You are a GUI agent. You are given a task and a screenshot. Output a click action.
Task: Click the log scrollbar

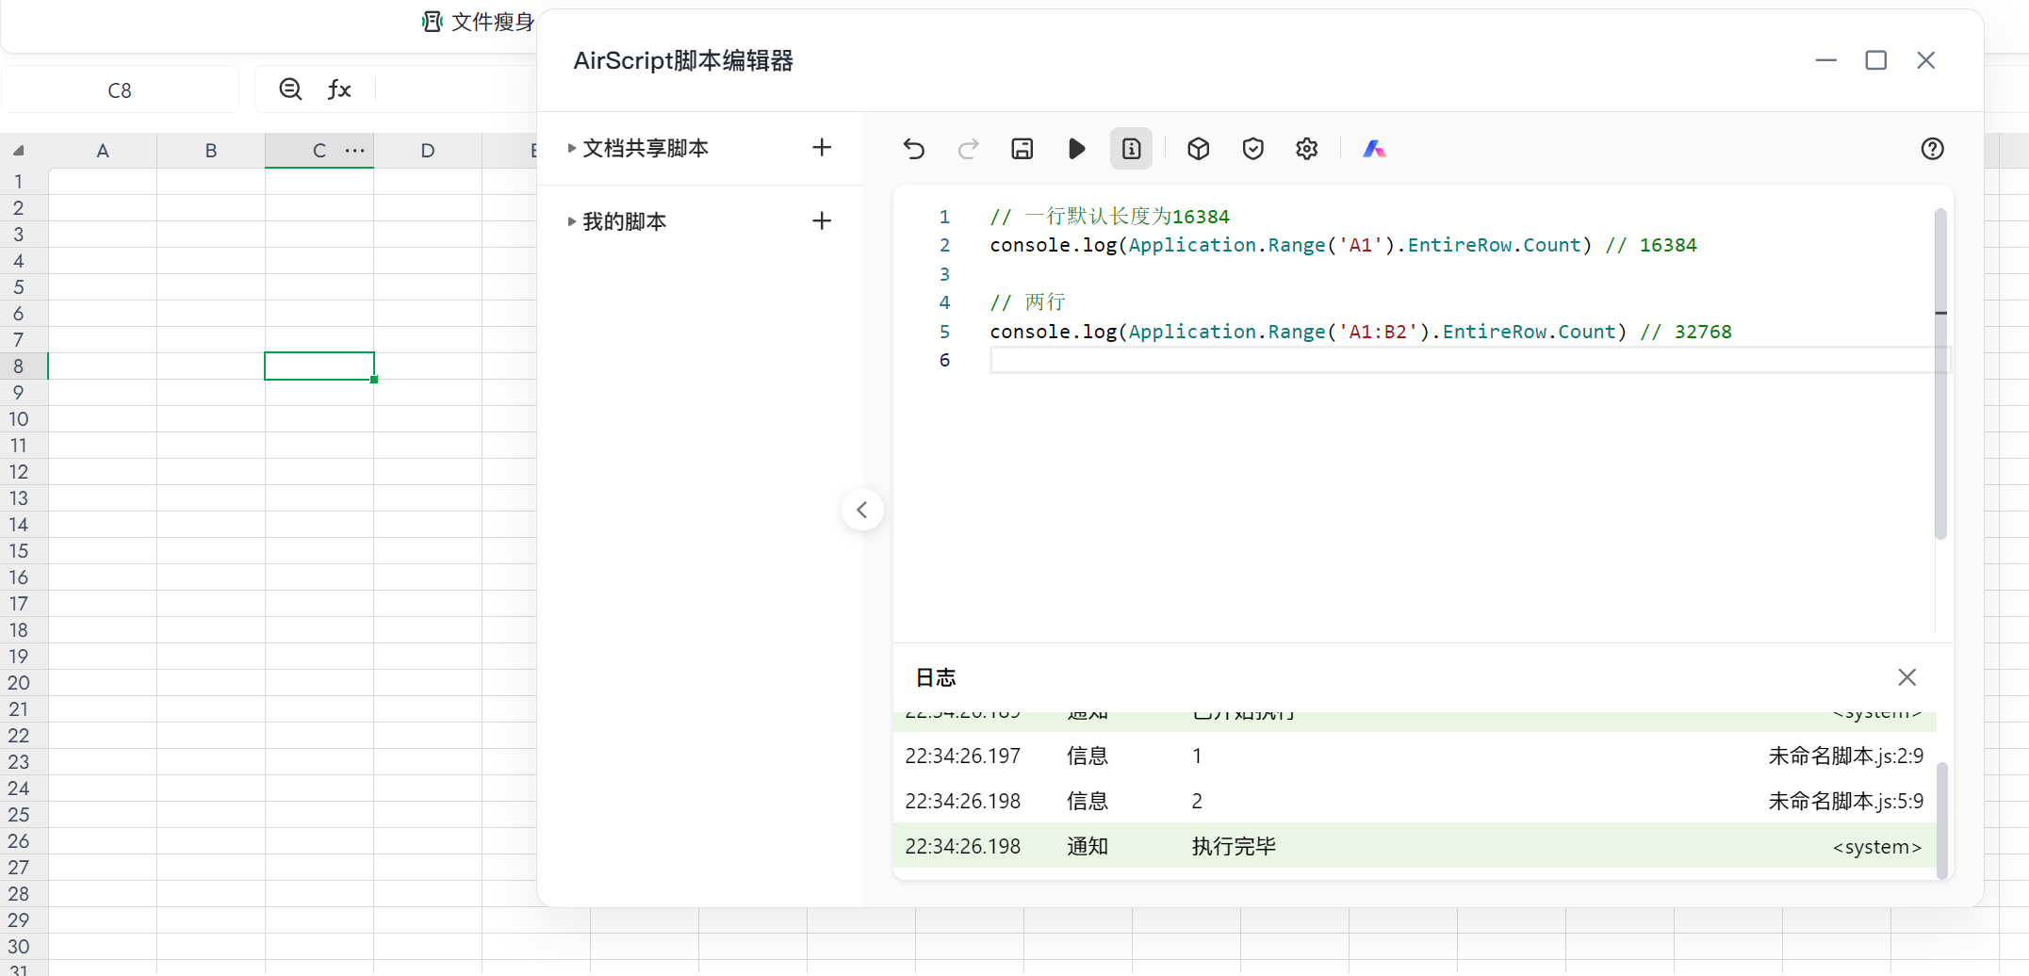pos(1941,820)
